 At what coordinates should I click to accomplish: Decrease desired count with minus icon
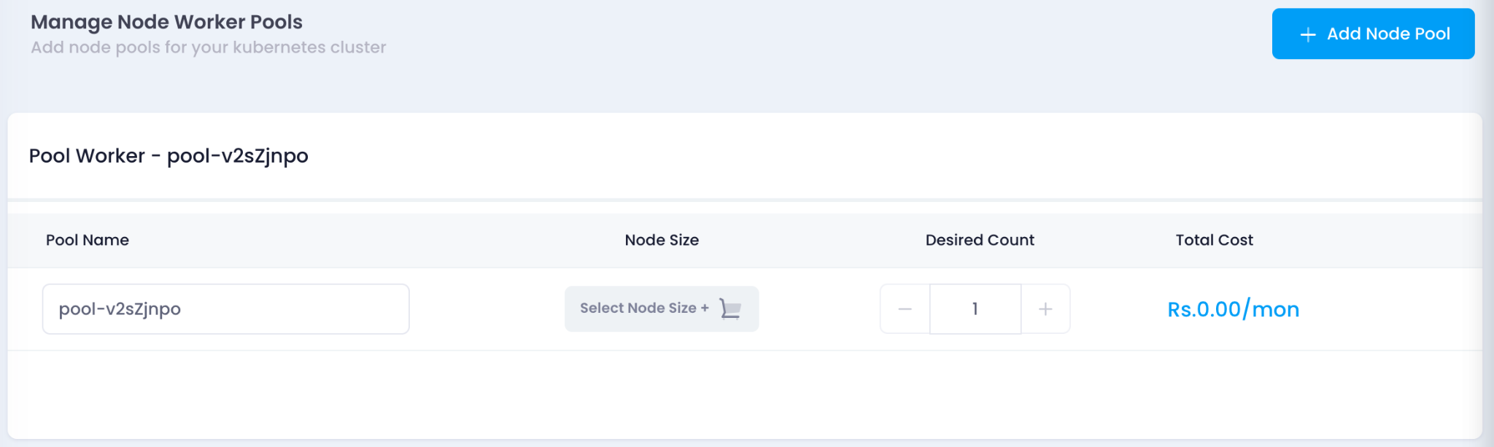[905, 309]
